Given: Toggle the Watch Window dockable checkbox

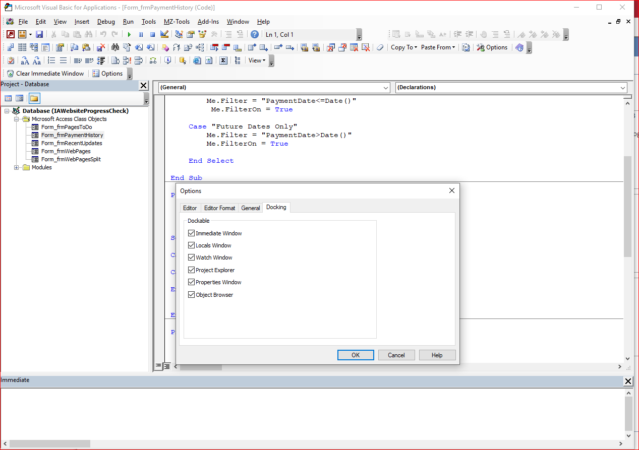Looking at the screenshot, I should [192, 258].
